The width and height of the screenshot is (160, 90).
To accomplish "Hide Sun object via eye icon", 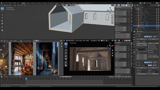I will point(158,19).
